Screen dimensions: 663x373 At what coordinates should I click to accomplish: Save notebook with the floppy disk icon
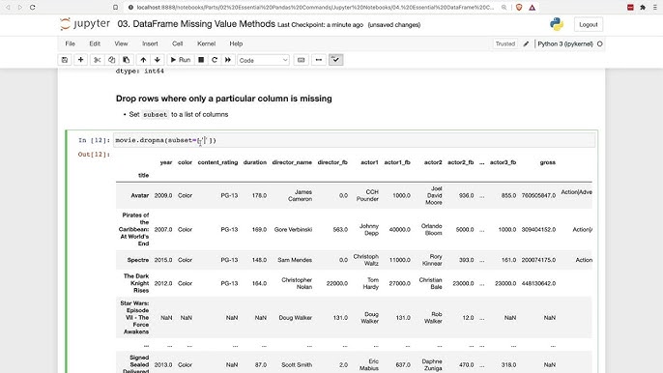tap(65, 60)
